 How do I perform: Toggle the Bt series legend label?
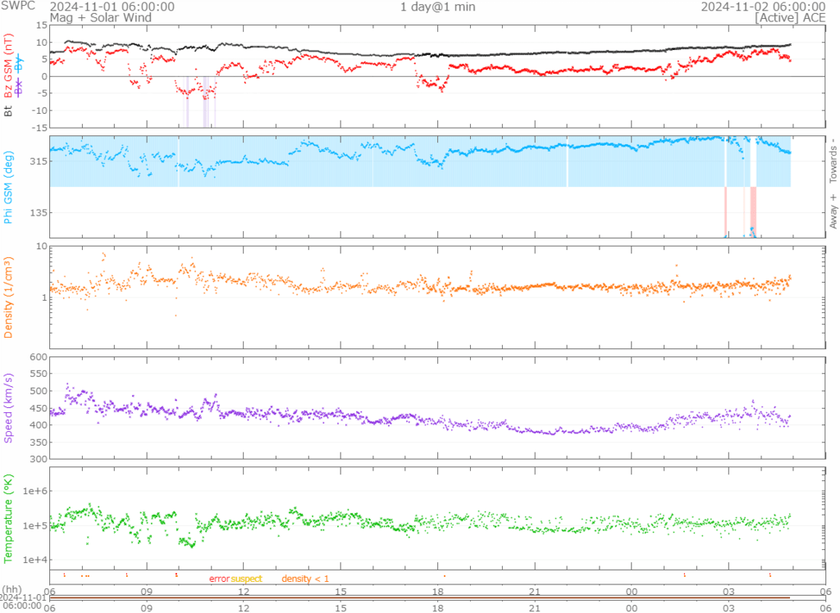pyautogui.click(x=9, y=110)
